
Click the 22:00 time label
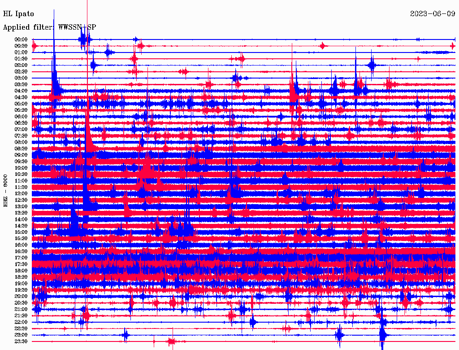[x=21, y=322]
